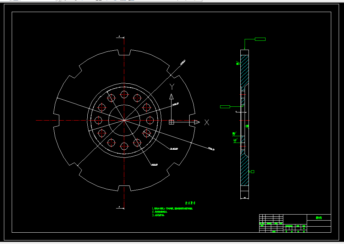Select the left rectangular notch of the disc outline
Image resolution: width=344 pixels, height=244 pixels.
pos(56,120)
